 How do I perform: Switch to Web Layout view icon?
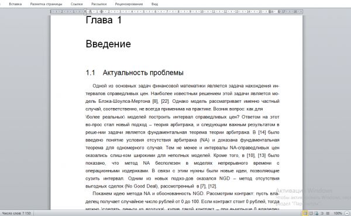tap(316, 213)
